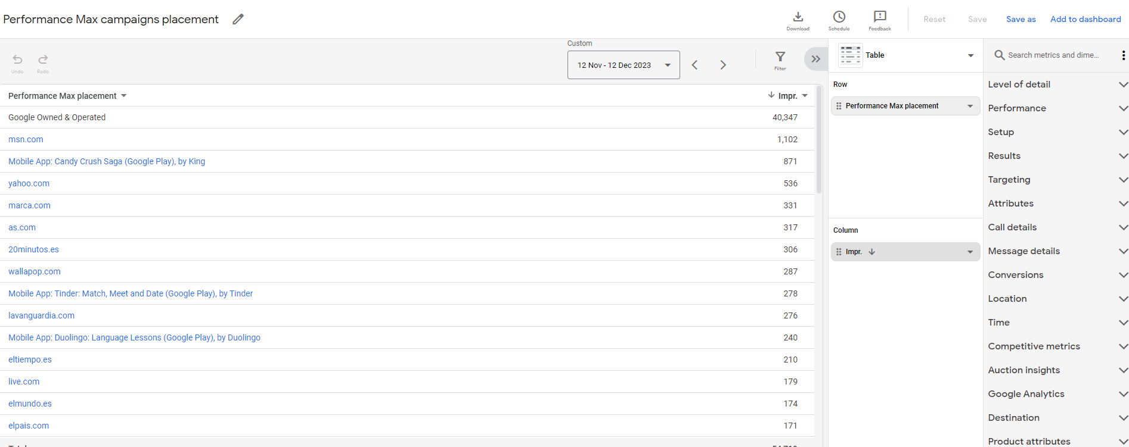Open the Candy Crush Saga app placement link
This screenshot has height=447, width=1129.
(x=107, y=161)
